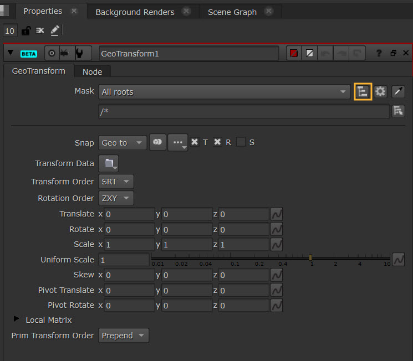Viewport: 413px width, 361px height.
Task: Click the Uniform Scale animation curve icon
Action: coord(398,259)
